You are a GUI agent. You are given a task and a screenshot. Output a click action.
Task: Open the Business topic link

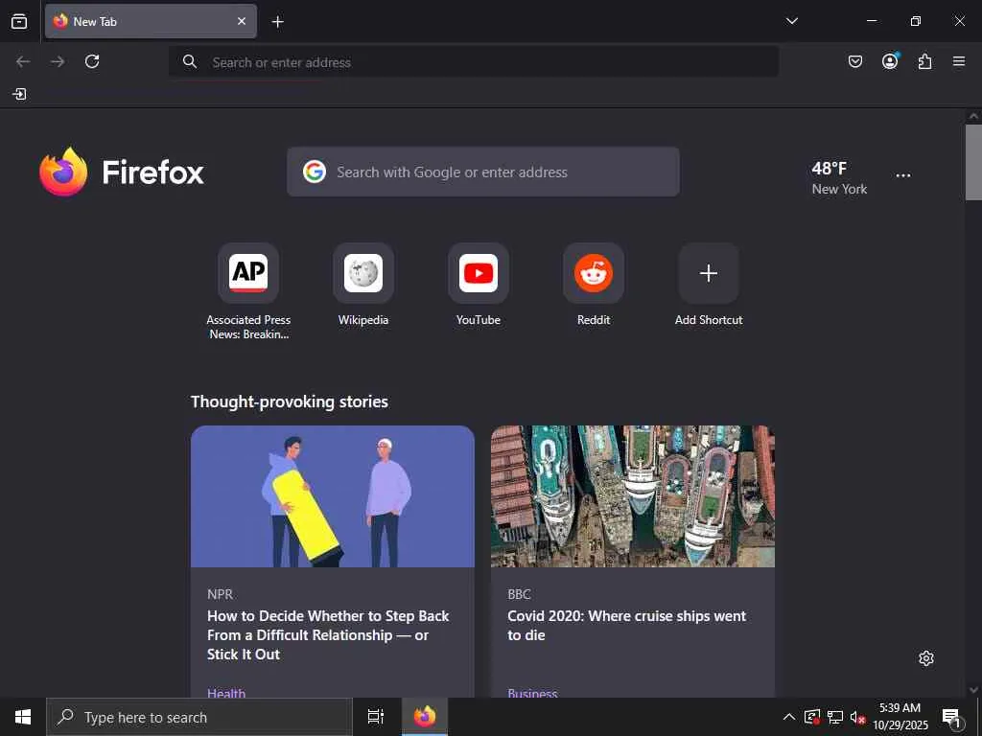(x=532, y=693)
